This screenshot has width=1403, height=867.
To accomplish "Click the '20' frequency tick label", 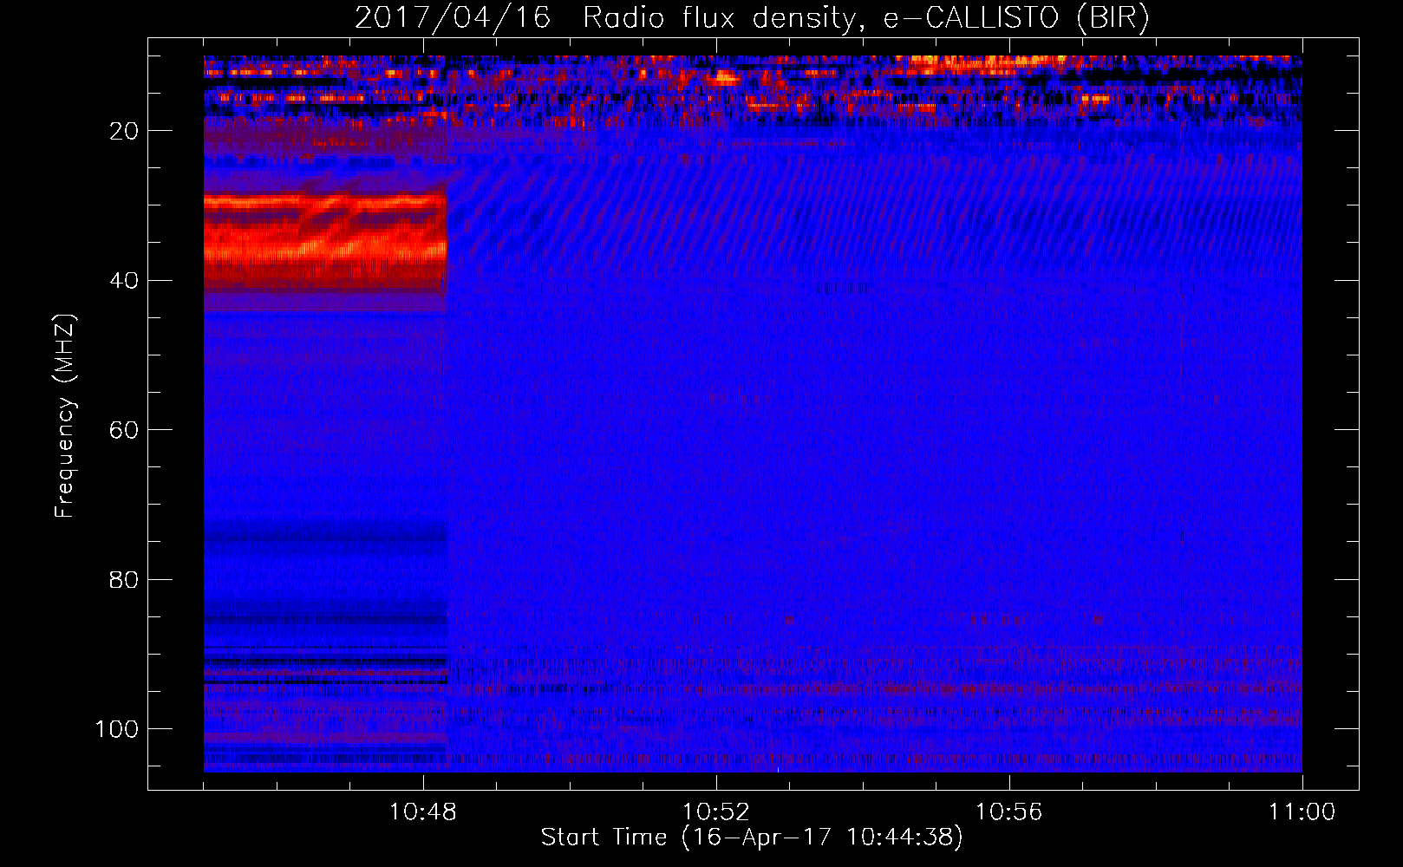I will pos(124,131).
